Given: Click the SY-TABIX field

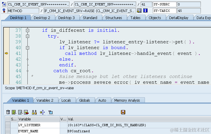Looking at the screenshot, I should point(165,11).
